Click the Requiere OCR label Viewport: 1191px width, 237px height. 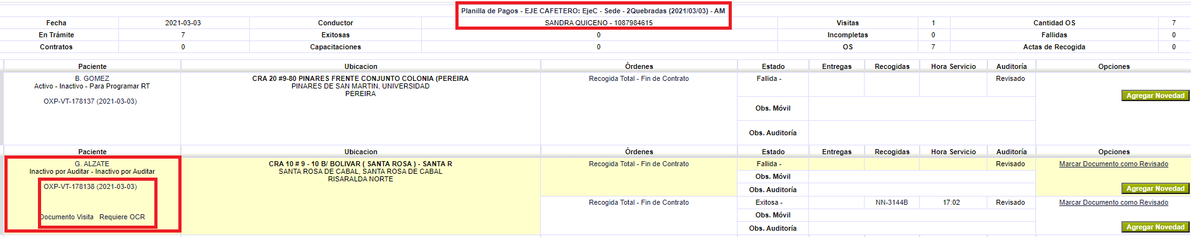tap(122, 217)
